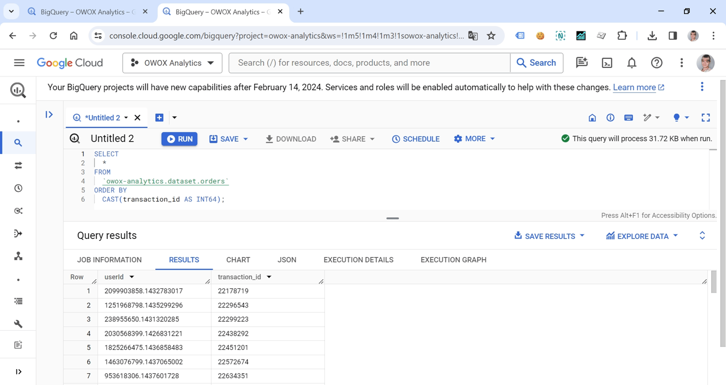Image resolution: width=726 pixels, height=385 pixels.
Task: Open Scheduled queries clock icon in sidebar
Action: [x=18, y=189]
